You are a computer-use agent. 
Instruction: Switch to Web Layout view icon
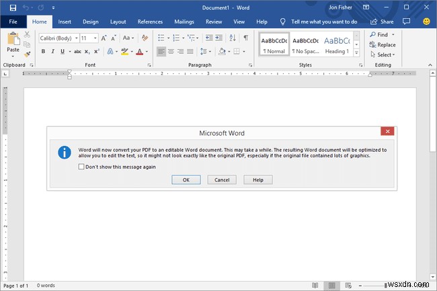tap(348, 285)
